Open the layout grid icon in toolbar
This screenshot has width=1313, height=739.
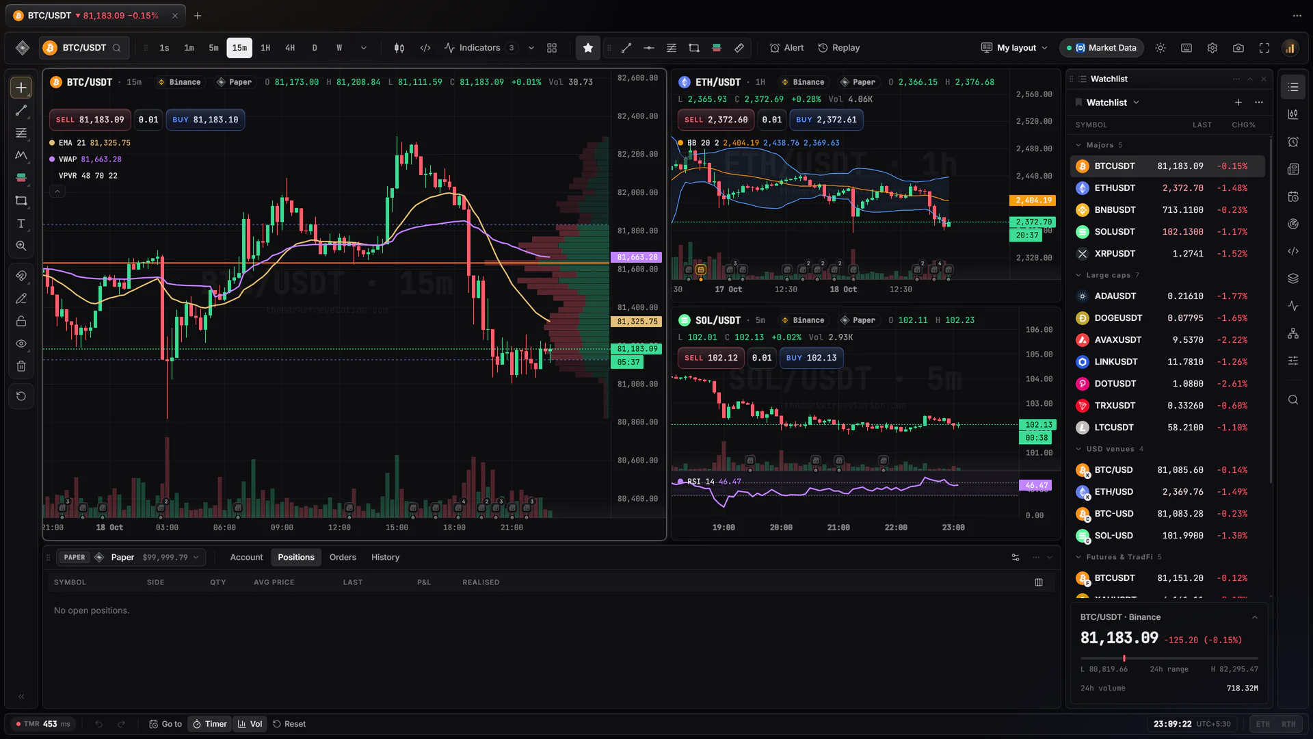(552, 48)
